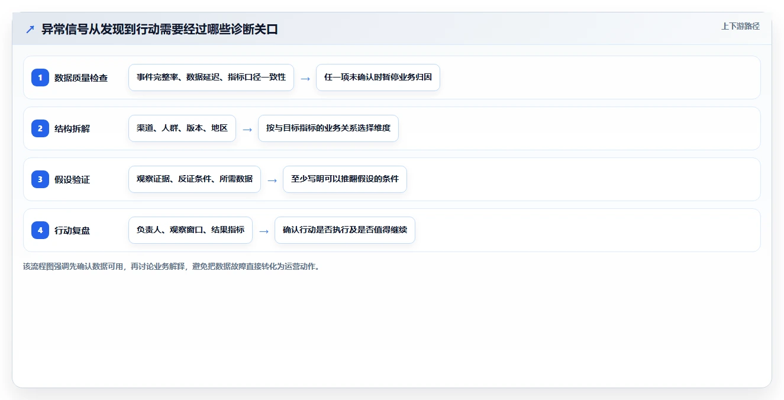Select the 事件完整率、数据延迟、指标口径一致性 box
Screen dimensions: 784x400
(211, 78)
